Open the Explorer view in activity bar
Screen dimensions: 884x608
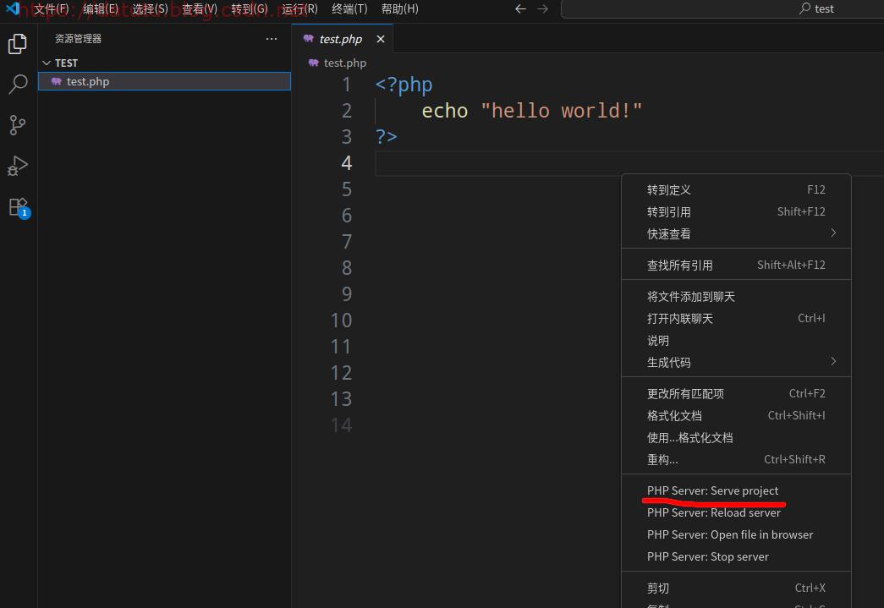tap(18, 44)
